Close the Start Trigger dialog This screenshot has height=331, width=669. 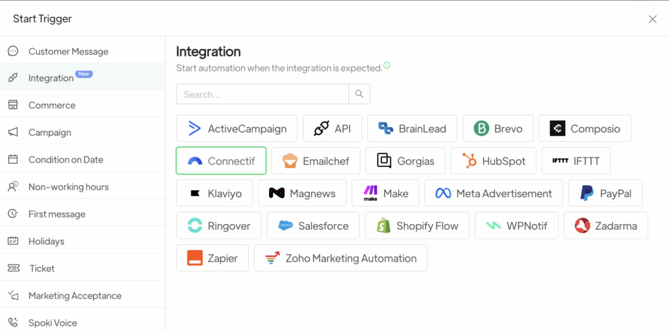pyautogui.click(x=652, y=19)
